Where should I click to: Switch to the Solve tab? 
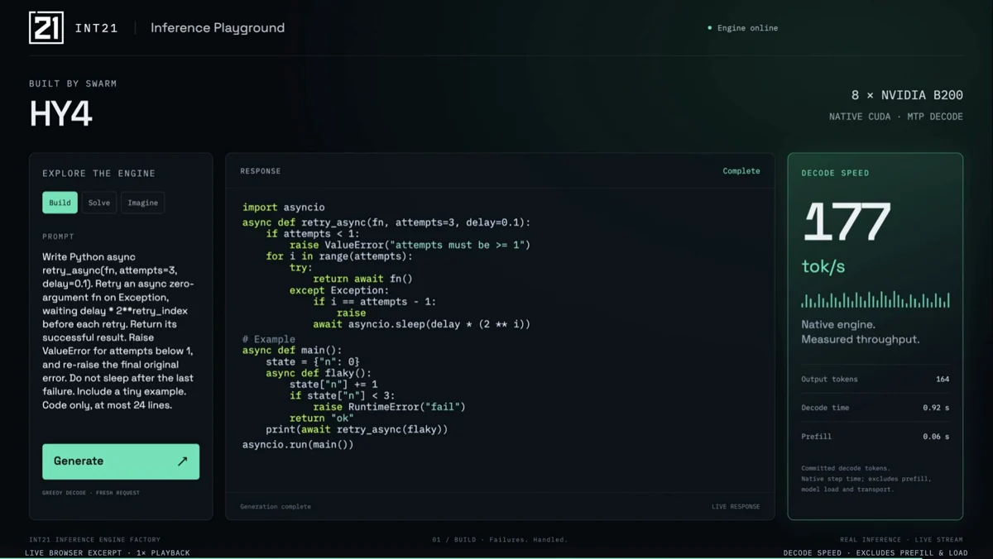pos(99,203)
